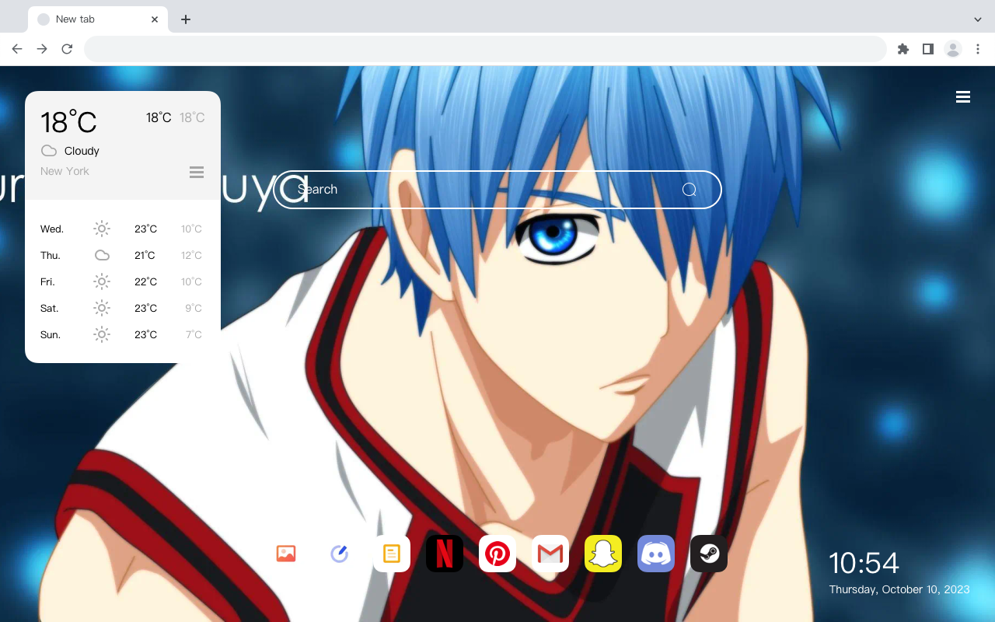The width and height of the screenshot is (995, 622).
Task: Open a new tab with plus button
Action: (185, 19)
